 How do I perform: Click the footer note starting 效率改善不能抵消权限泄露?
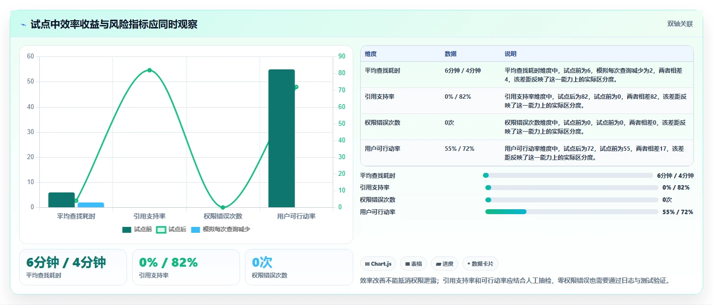(x=515, y=281)
